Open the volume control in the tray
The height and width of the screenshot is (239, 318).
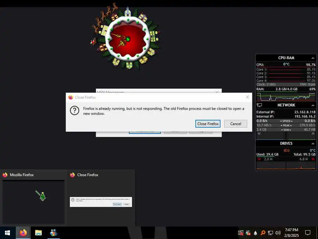tap(278, 233)
